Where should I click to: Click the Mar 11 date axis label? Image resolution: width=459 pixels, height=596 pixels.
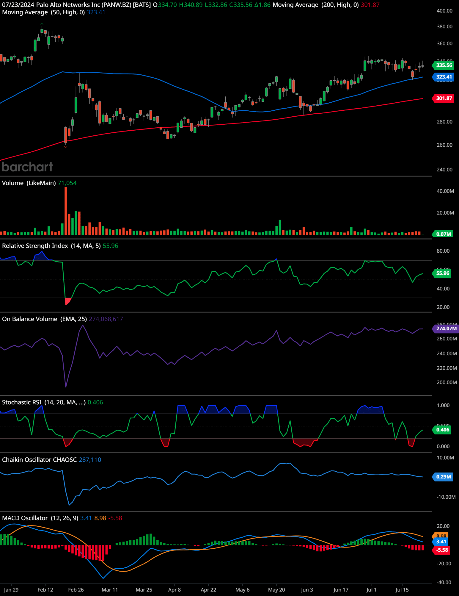[x=110, y=590]
